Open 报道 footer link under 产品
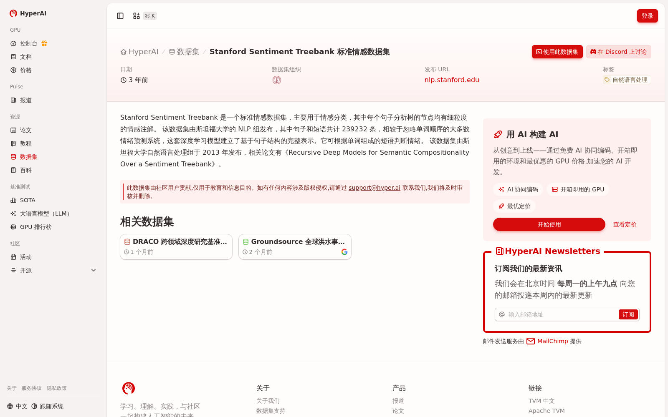This screenshot has width=668, height=417. (398, 401)
